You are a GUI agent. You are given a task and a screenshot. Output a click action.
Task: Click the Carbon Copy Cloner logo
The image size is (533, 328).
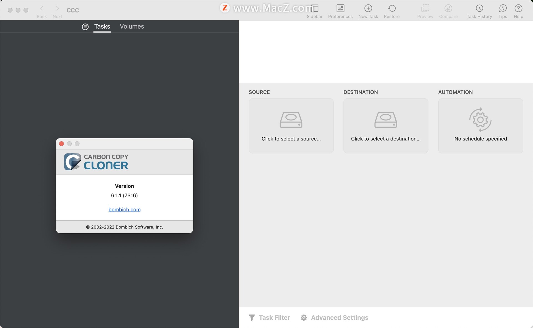tap(96, 162)
